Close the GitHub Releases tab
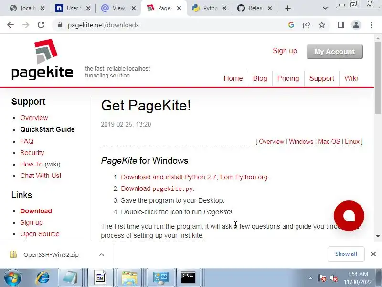 270,8
